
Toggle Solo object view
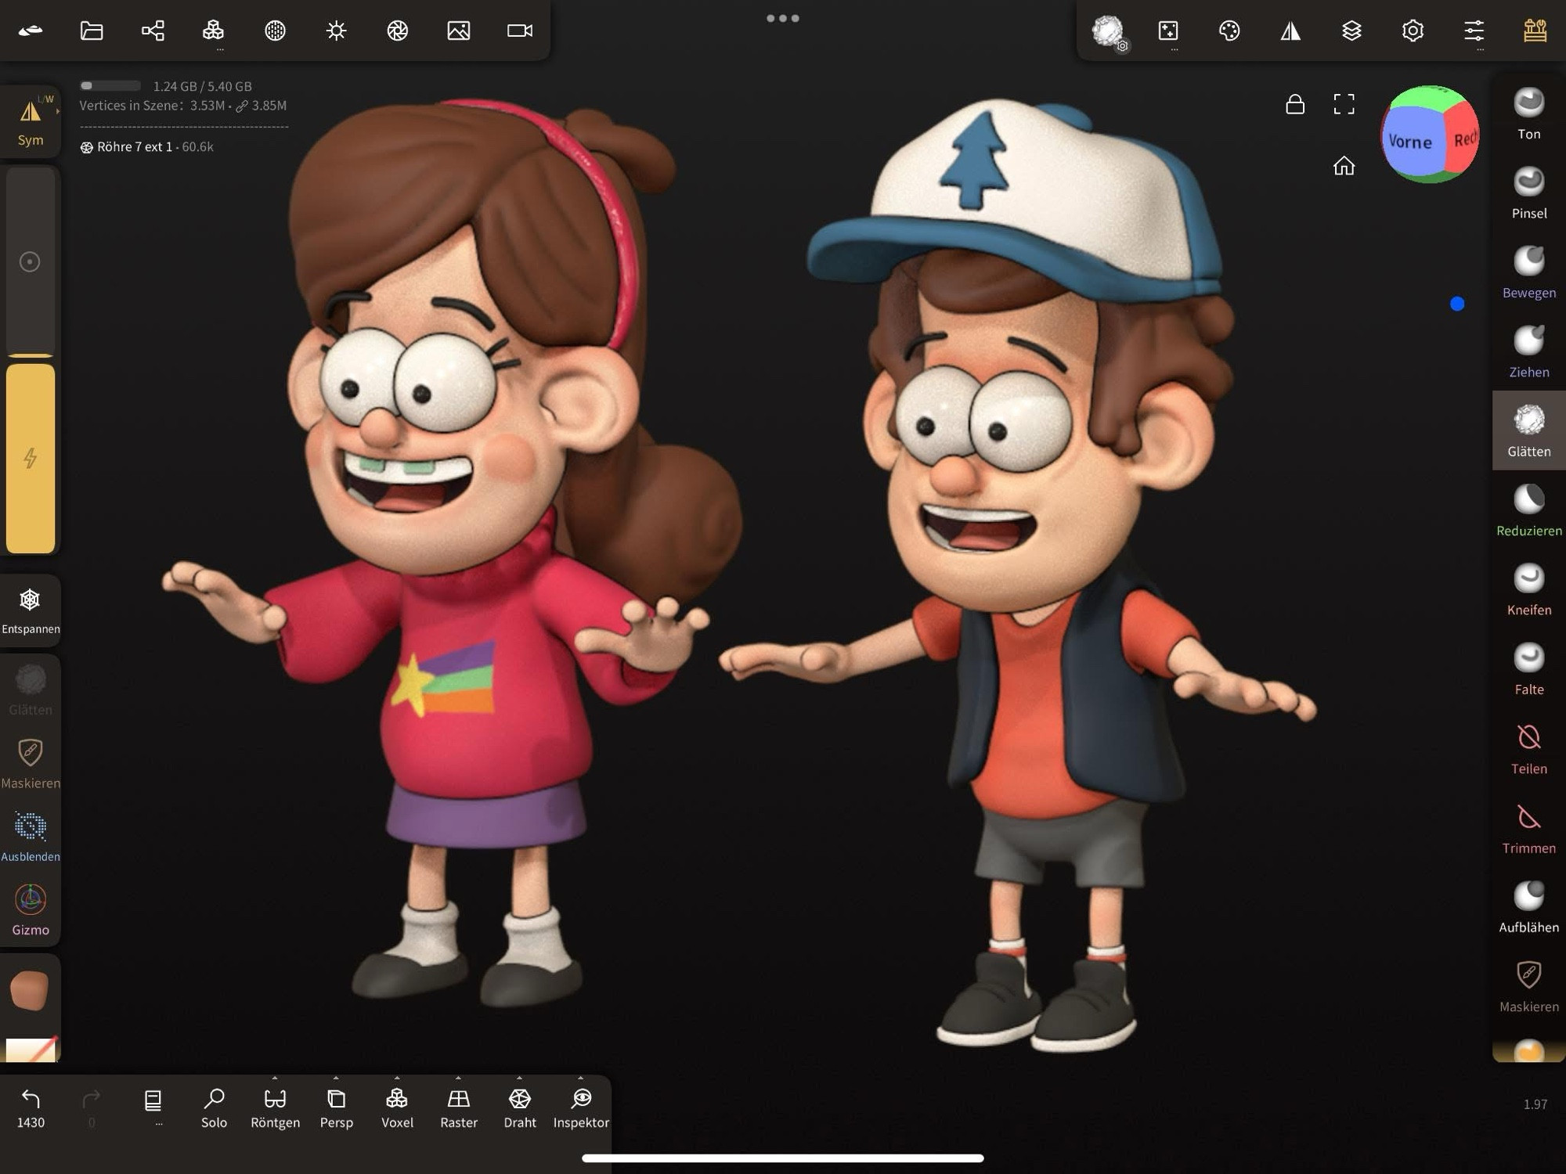click(214, 1108)
